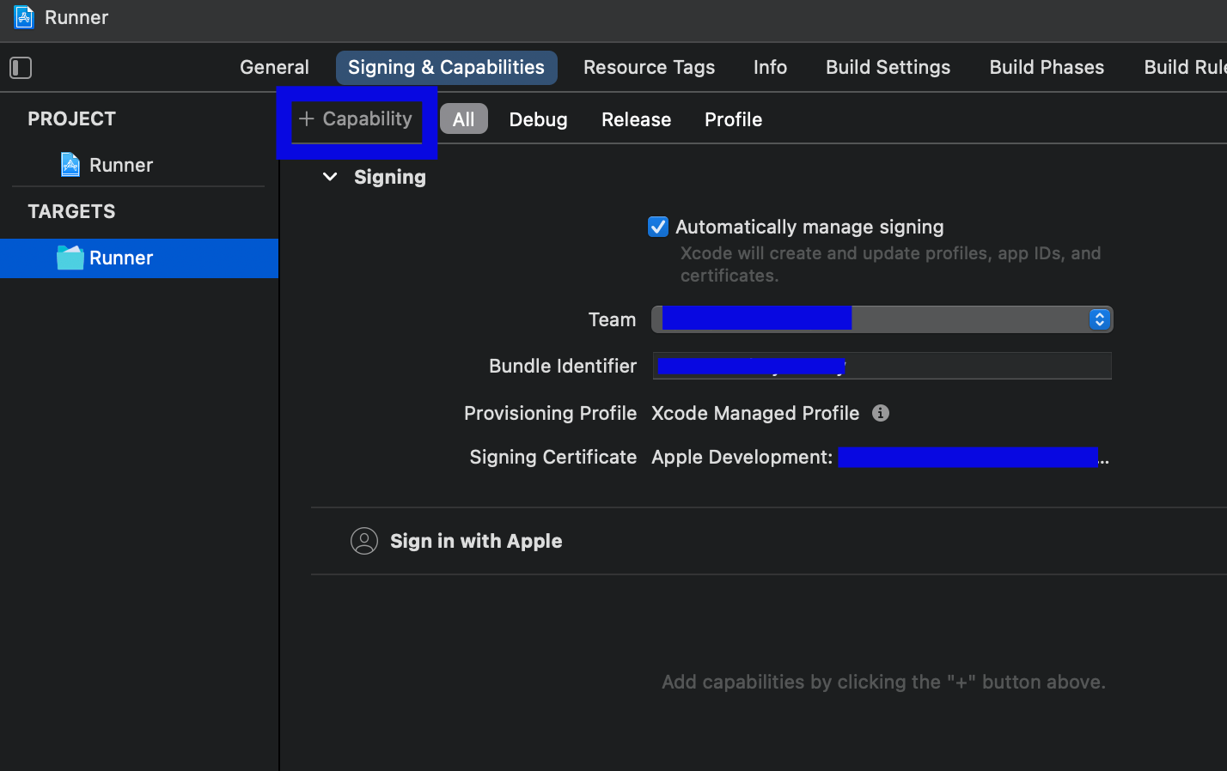Click the Runner project blueprint icon under PROJECT
This screenshot has width=1227, height=771.
(x=70, y=165)
